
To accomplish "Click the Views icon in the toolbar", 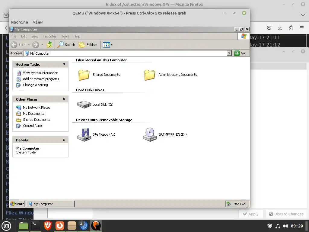I will (106, 45).
